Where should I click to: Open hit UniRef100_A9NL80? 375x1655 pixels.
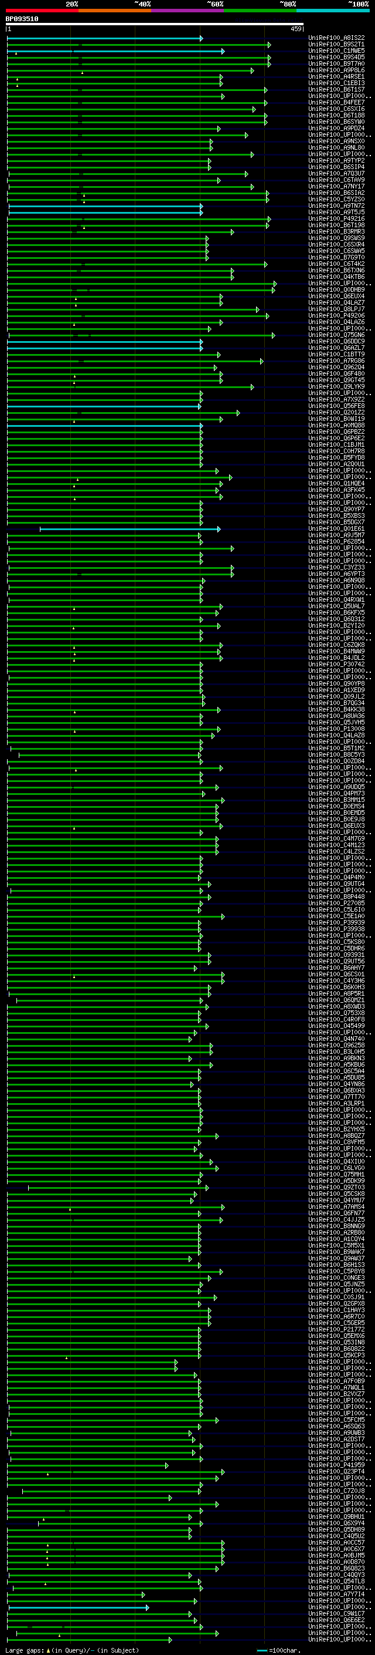336,147
